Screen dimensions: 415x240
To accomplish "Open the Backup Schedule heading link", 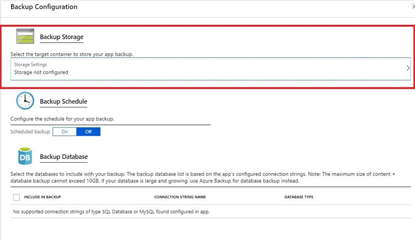I will 64,101.
